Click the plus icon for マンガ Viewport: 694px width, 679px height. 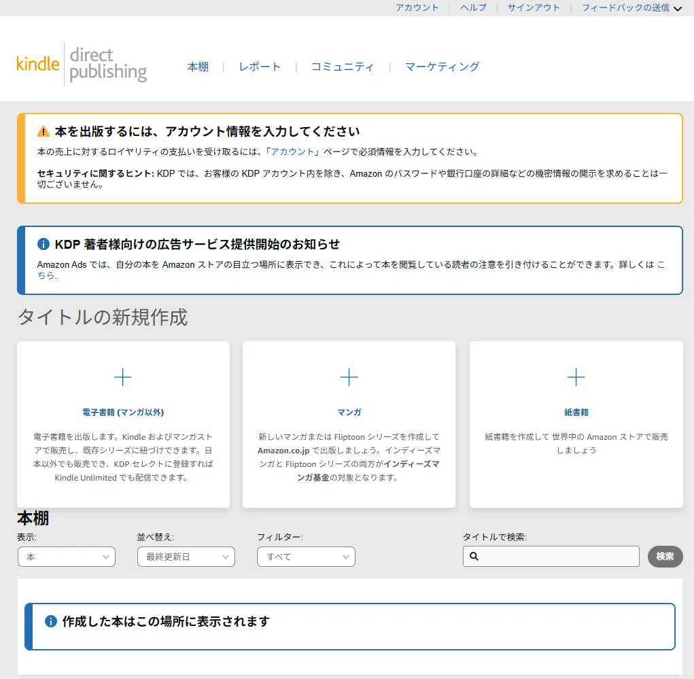(x=349, y=377)
